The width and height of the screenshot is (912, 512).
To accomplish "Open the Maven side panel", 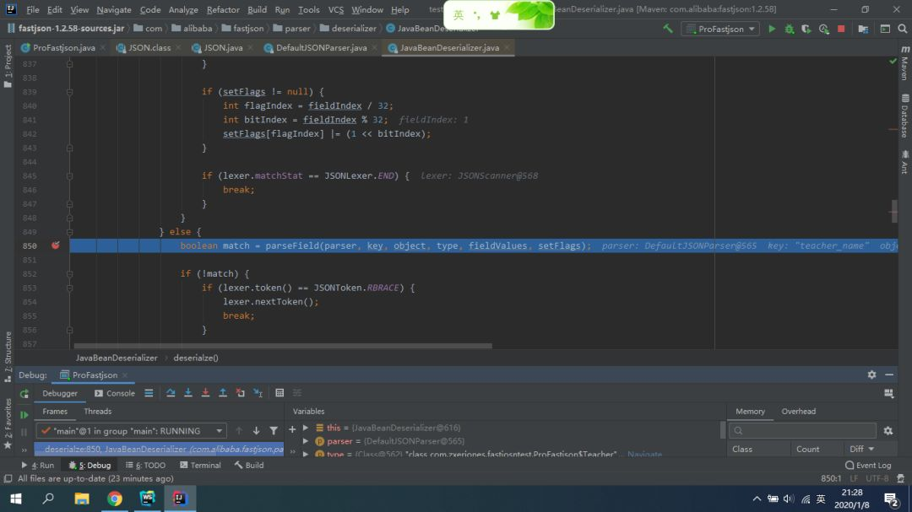I will tap(905, 62).
